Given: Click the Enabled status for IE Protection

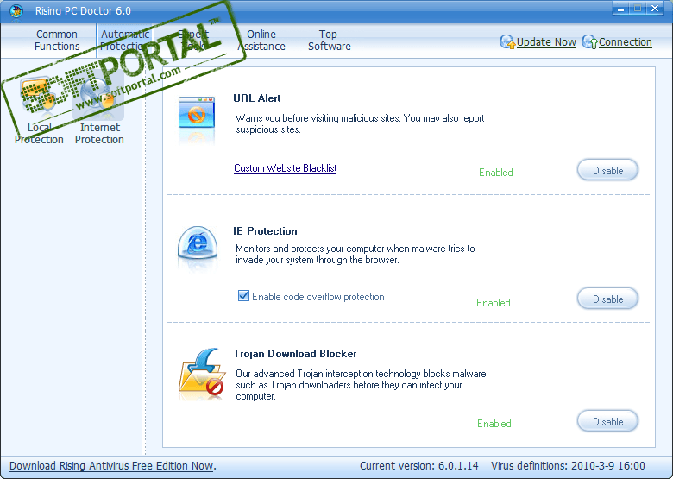Looking at the screenshot, I should (x=494, y=303).
